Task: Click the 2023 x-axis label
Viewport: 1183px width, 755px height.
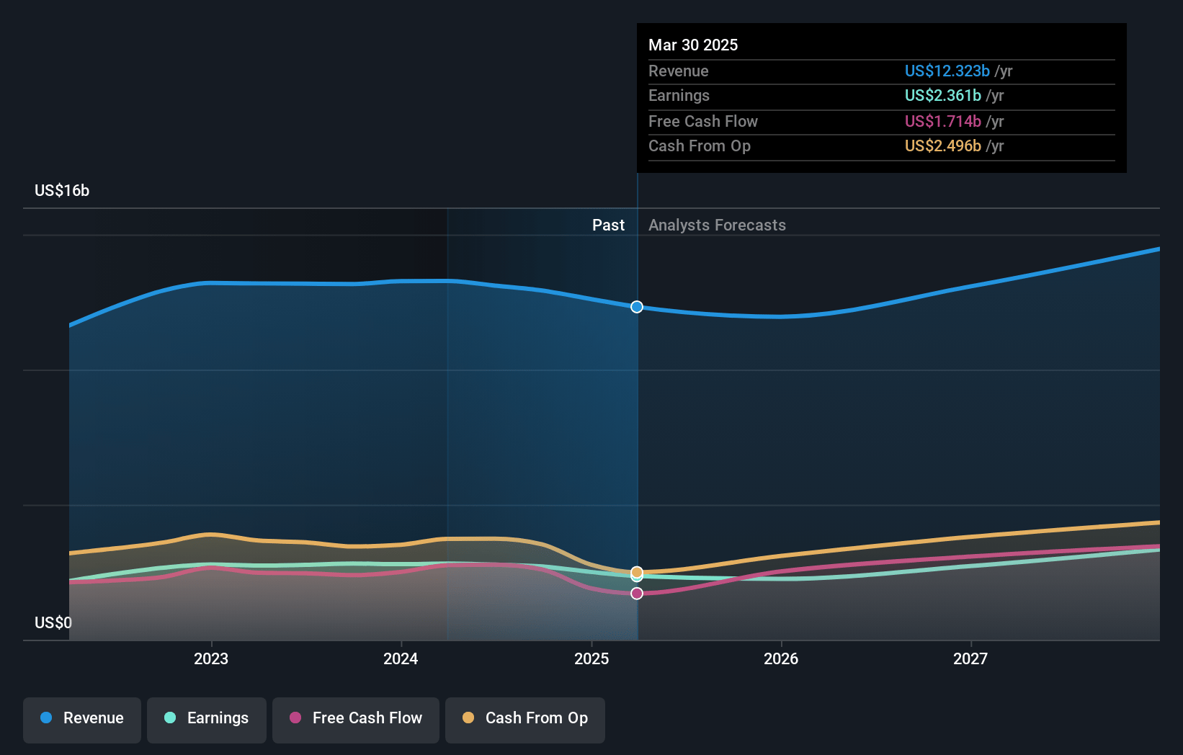Action: point(211,658)
